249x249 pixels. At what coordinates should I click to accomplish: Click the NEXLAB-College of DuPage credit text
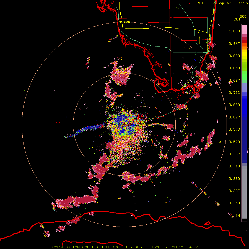pos(223,3)
